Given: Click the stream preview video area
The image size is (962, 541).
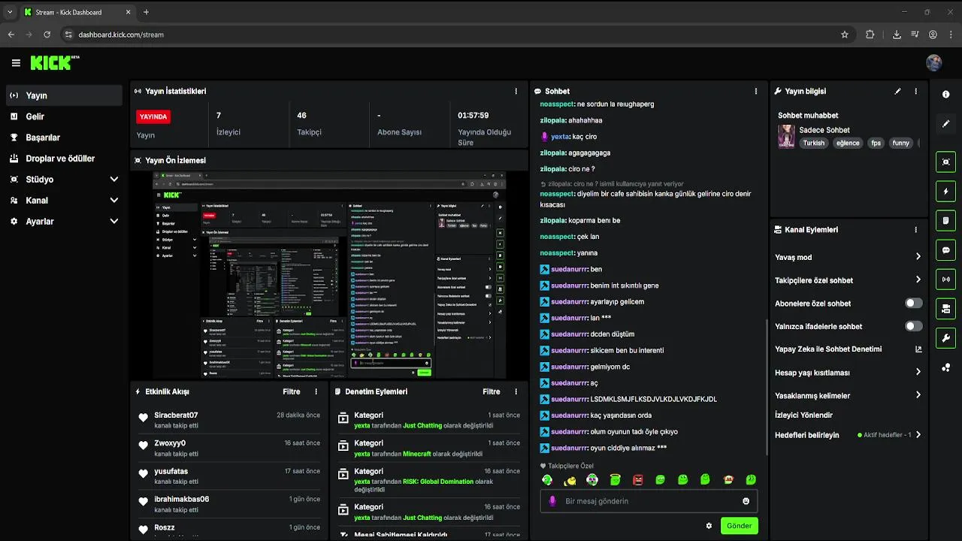Looking at the screenshot, I should pyautogui.click(x=328, y=275).
